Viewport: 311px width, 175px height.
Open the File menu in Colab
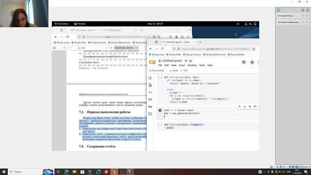[x=160, y=65]
